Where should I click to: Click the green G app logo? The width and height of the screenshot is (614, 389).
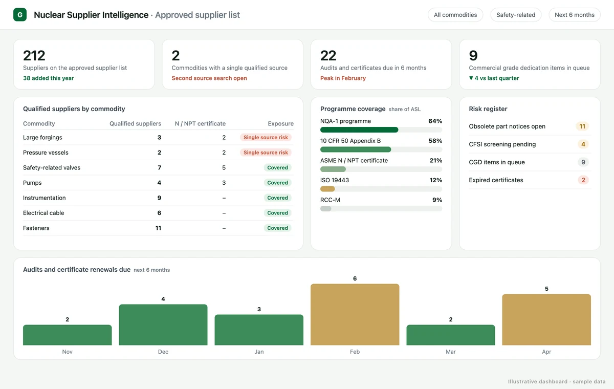point(20,15)
